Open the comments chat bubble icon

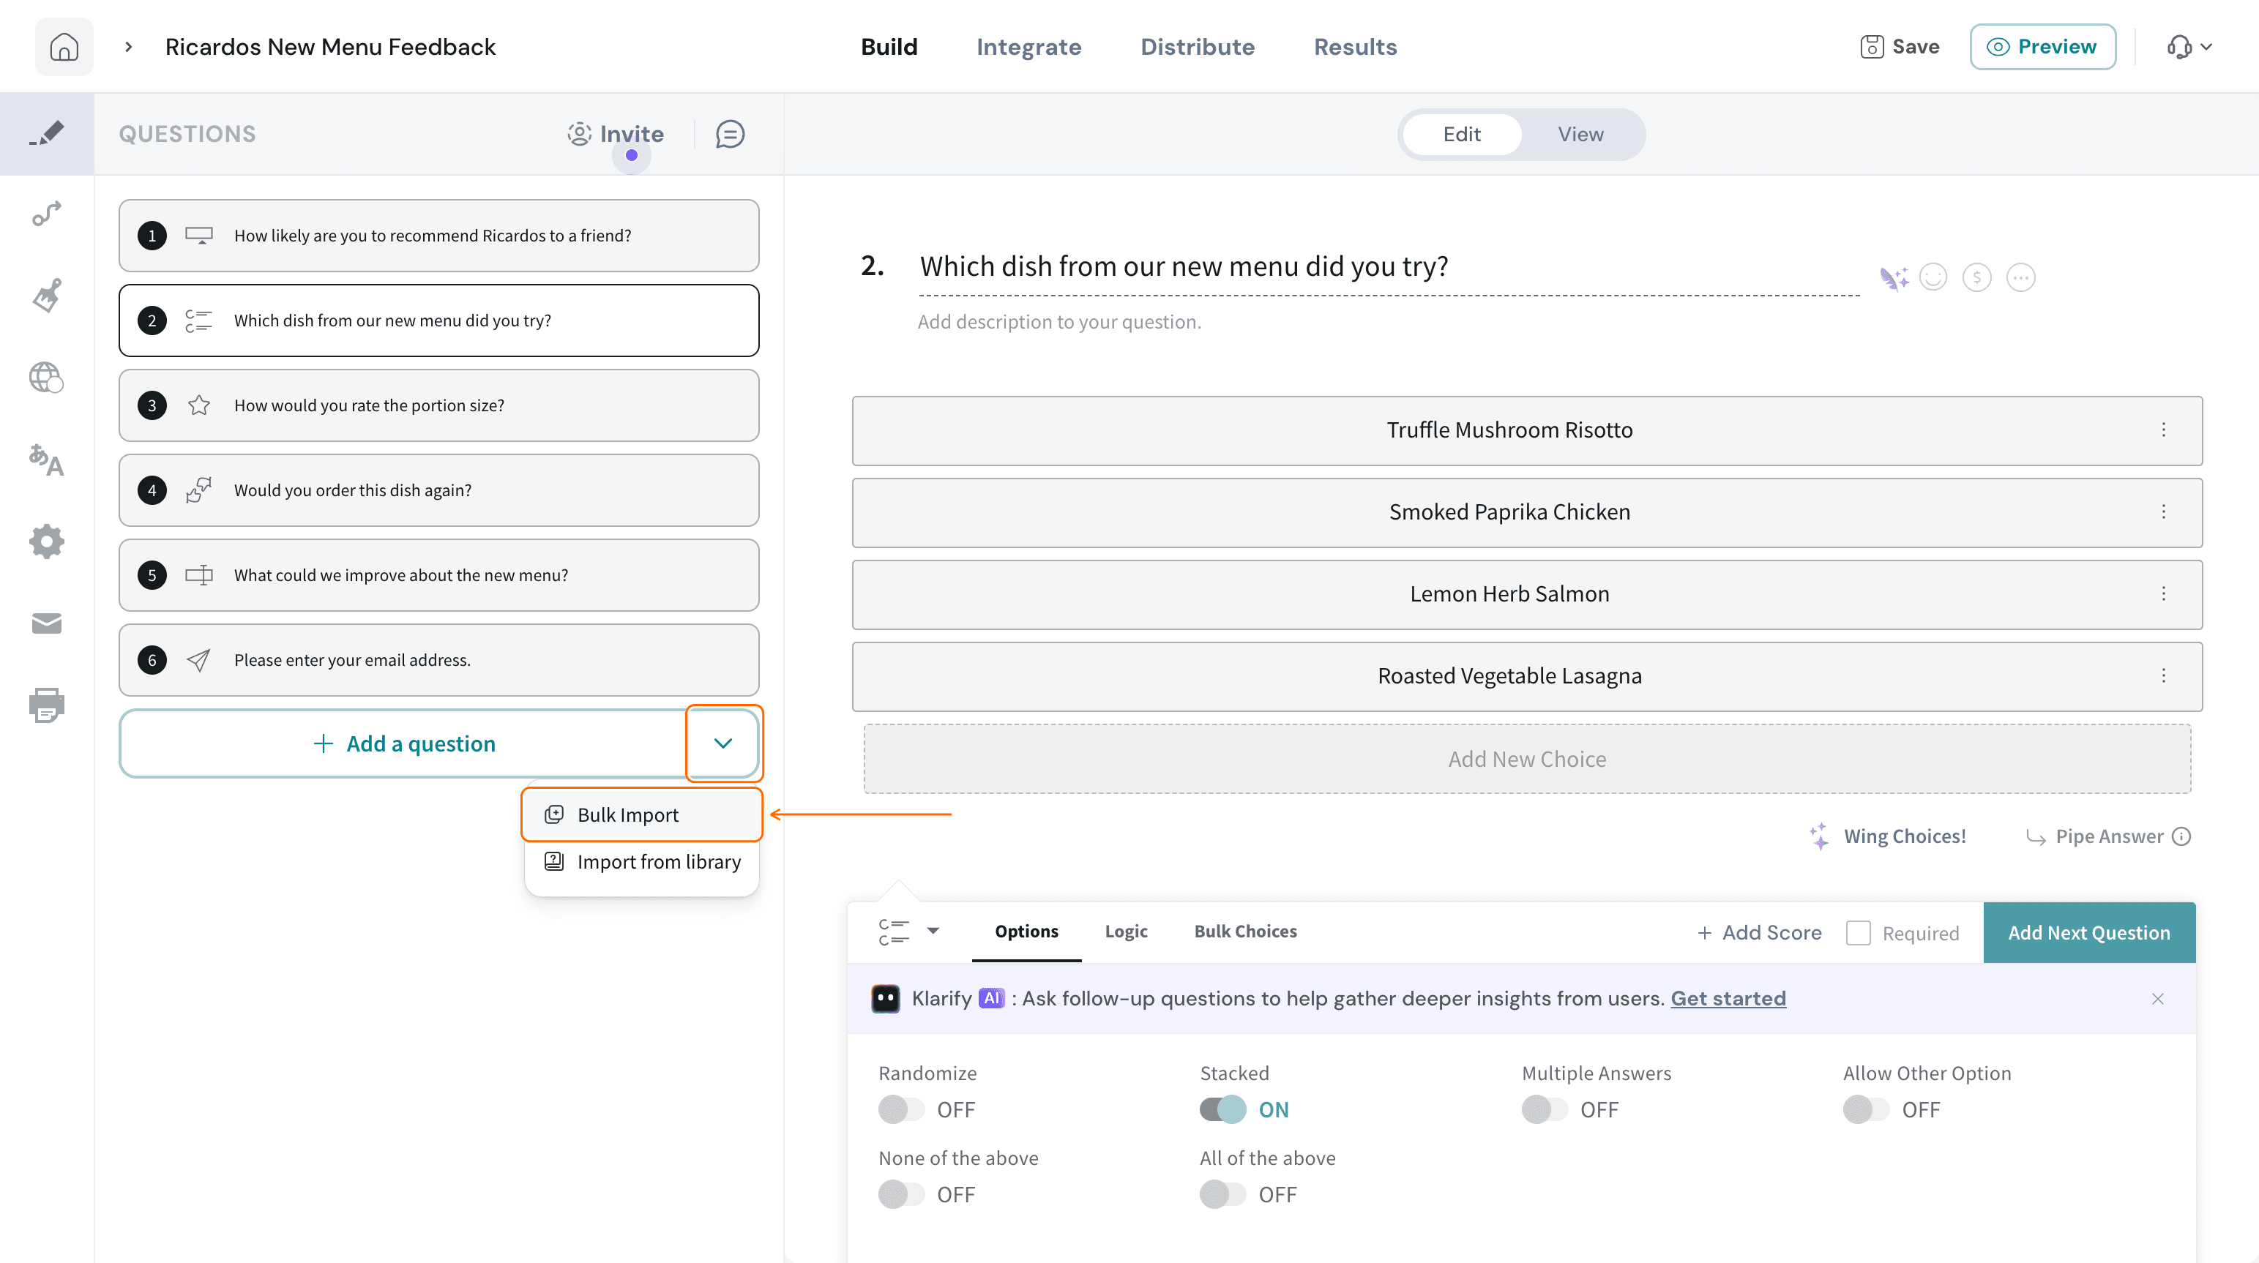click(x=730, y=134)
